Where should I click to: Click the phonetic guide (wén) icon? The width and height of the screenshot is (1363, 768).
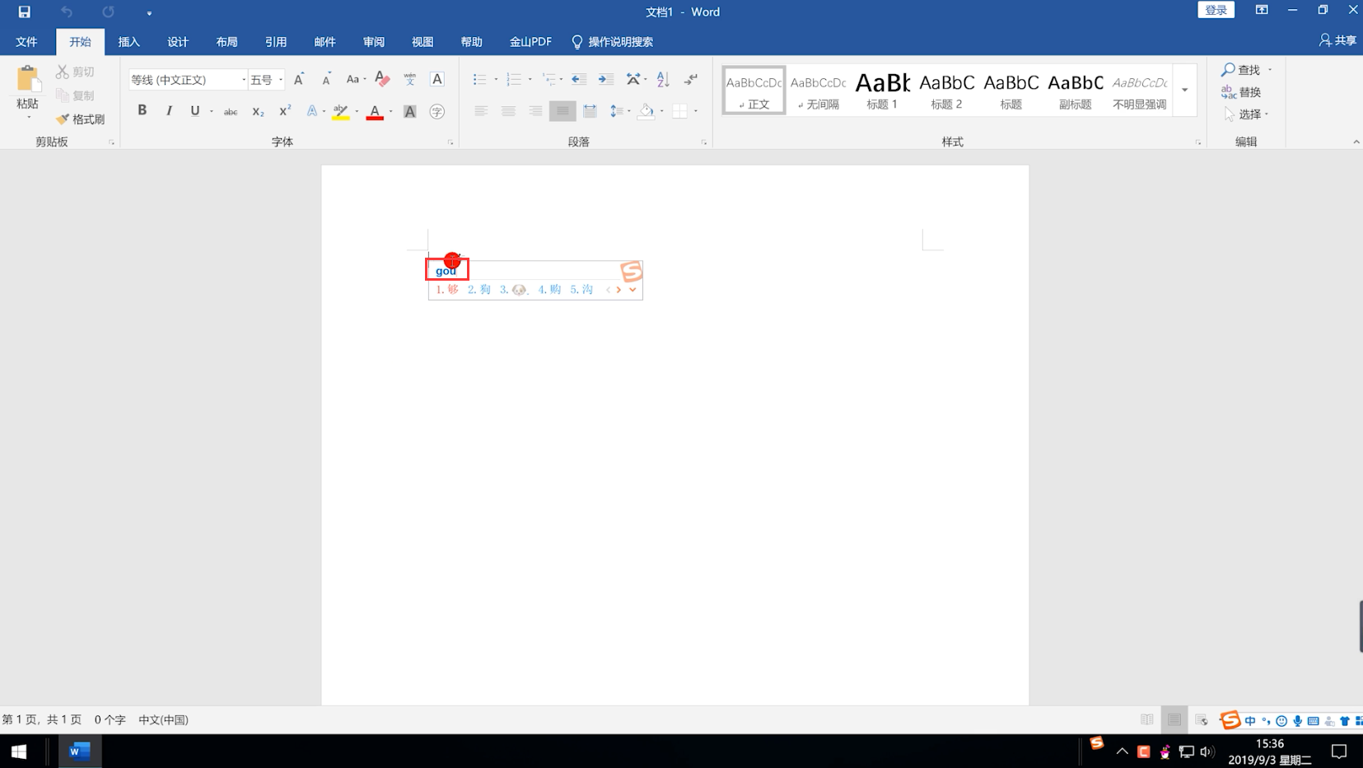409,79
